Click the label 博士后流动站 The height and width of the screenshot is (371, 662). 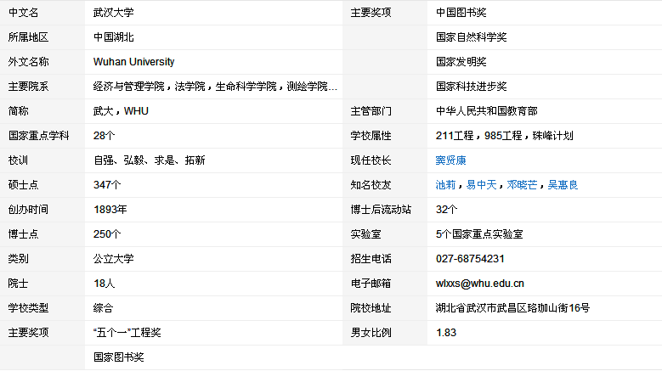381,209
